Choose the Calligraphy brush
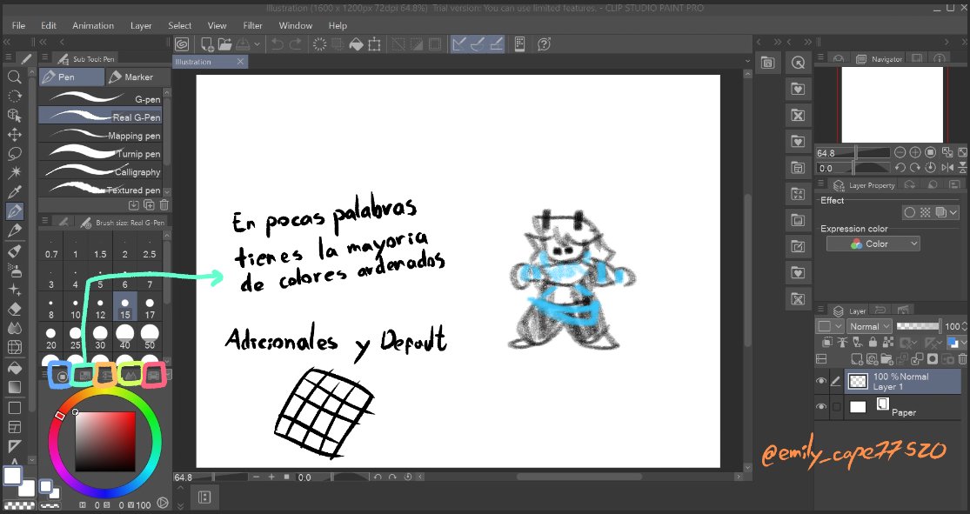This screenshot has width=970, height=514. coord(101,171)
